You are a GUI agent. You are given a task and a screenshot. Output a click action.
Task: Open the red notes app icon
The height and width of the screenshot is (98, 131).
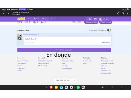(51, 87)
